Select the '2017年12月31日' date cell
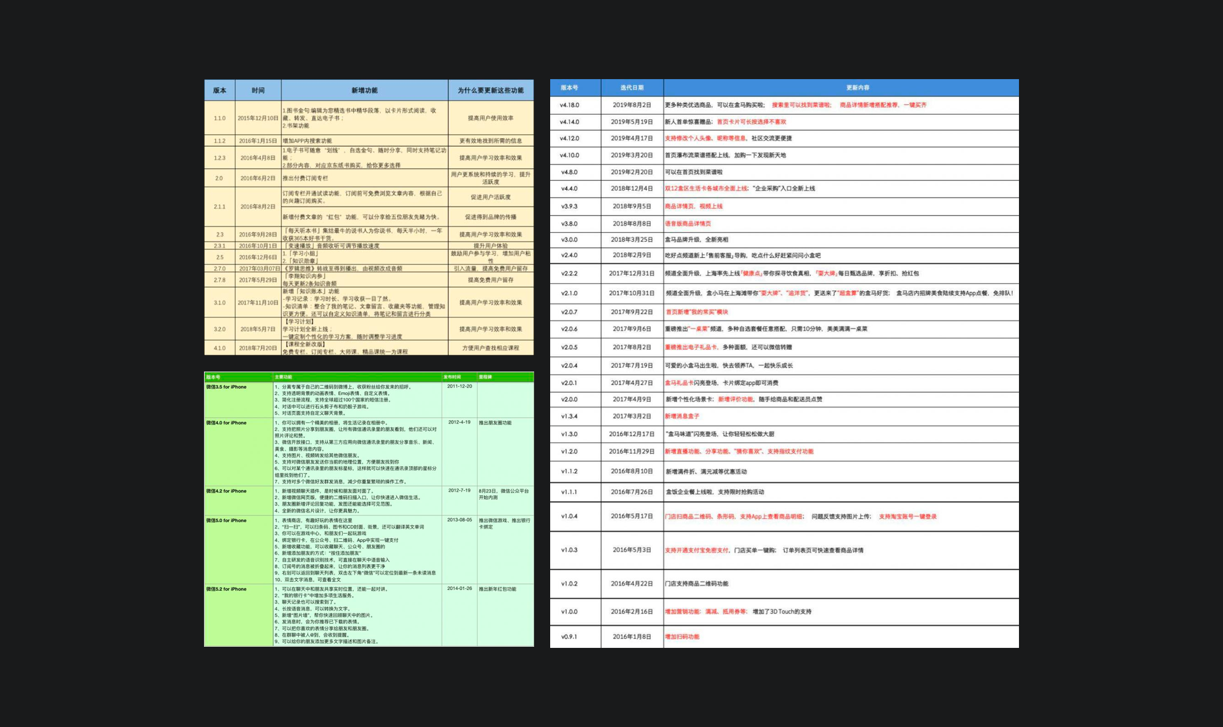Screen dimensions: 1223x727 click(x=632, y=273)
